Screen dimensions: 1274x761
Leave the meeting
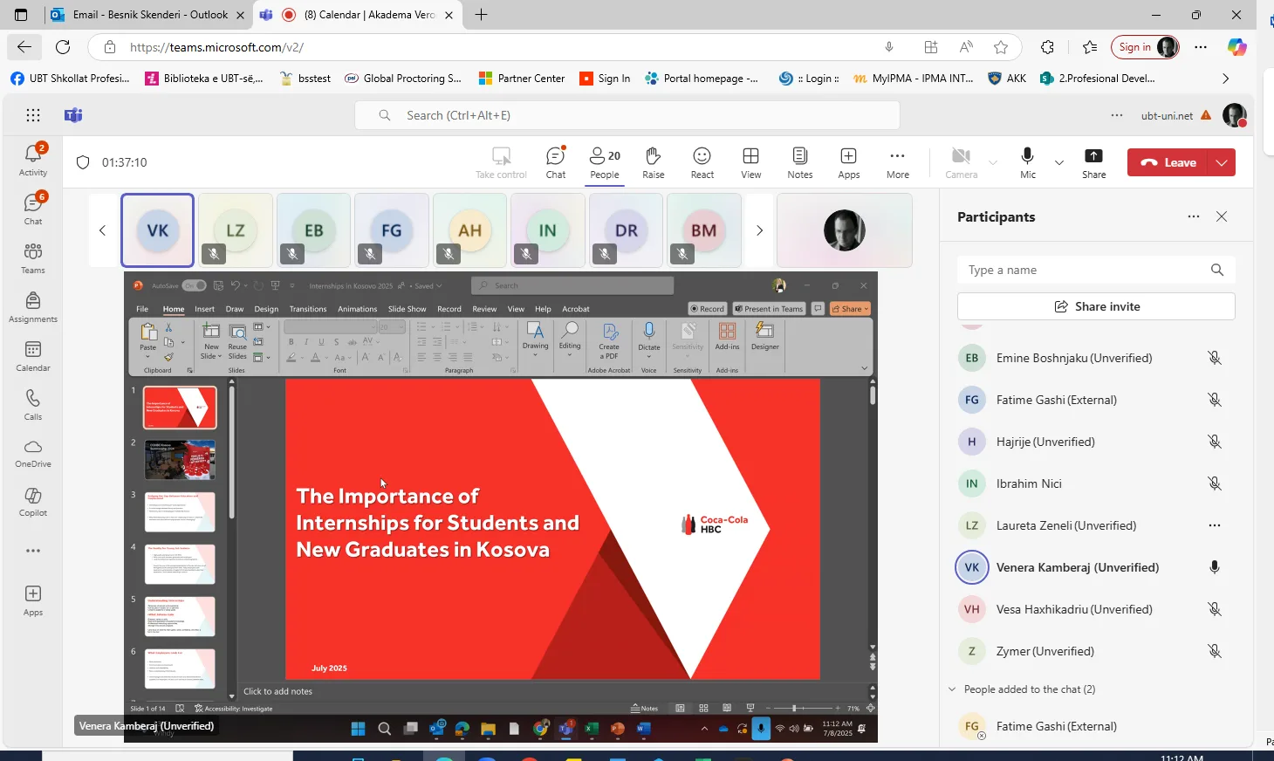[x=1168, y=162]
